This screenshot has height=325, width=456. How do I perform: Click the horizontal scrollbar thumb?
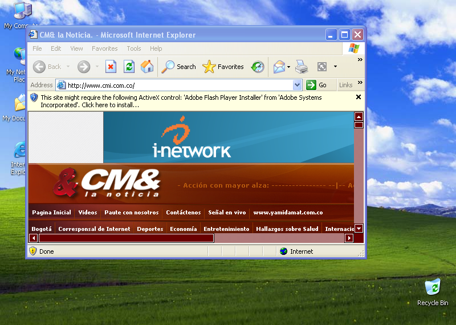click(x=126, y=238)
